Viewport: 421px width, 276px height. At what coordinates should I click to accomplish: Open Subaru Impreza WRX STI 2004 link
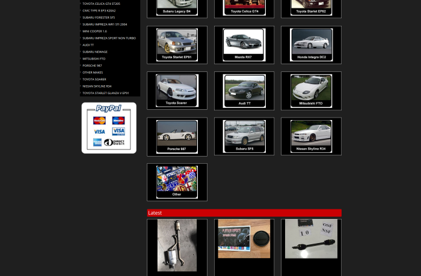(x=105, y=25)
